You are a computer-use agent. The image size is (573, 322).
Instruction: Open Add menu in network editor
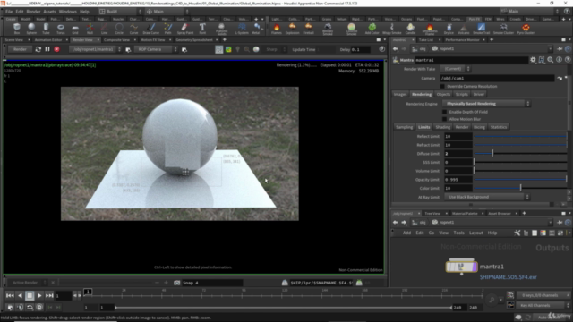point(406,233)
